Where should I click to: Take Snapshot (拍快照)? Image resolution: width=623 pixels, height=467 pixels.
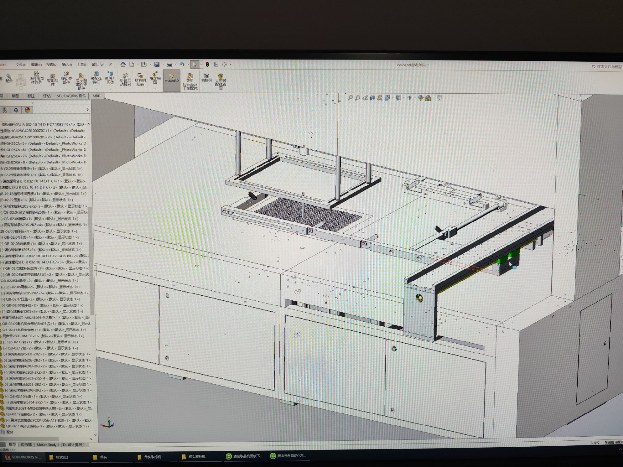pos(206,78)
